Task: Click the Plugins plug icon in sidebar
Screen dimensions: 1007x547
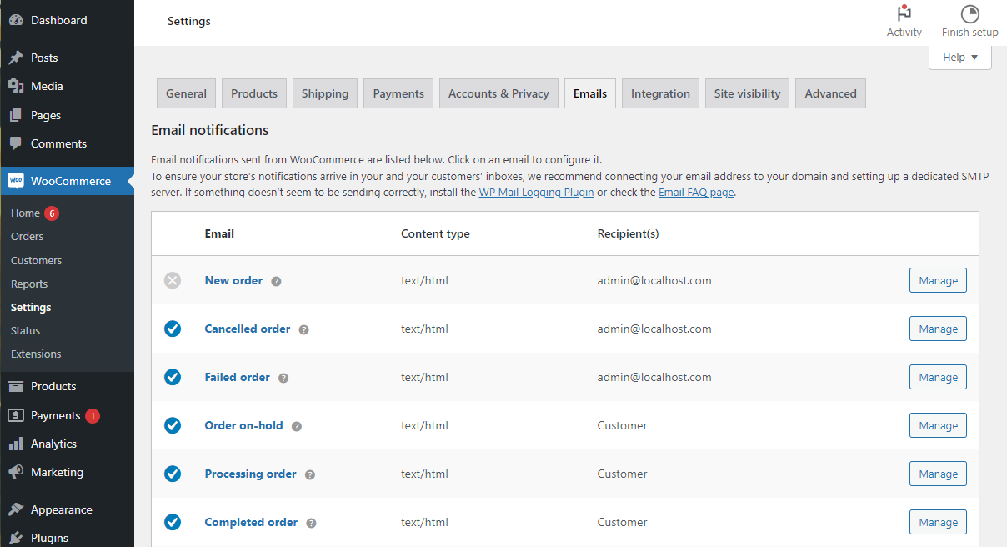Action: (16, 538)
